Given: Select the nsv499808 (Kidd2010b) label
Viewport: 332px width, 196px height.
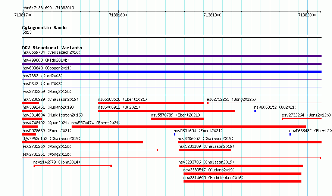Looking at the screenshot, I should point(46,60).
